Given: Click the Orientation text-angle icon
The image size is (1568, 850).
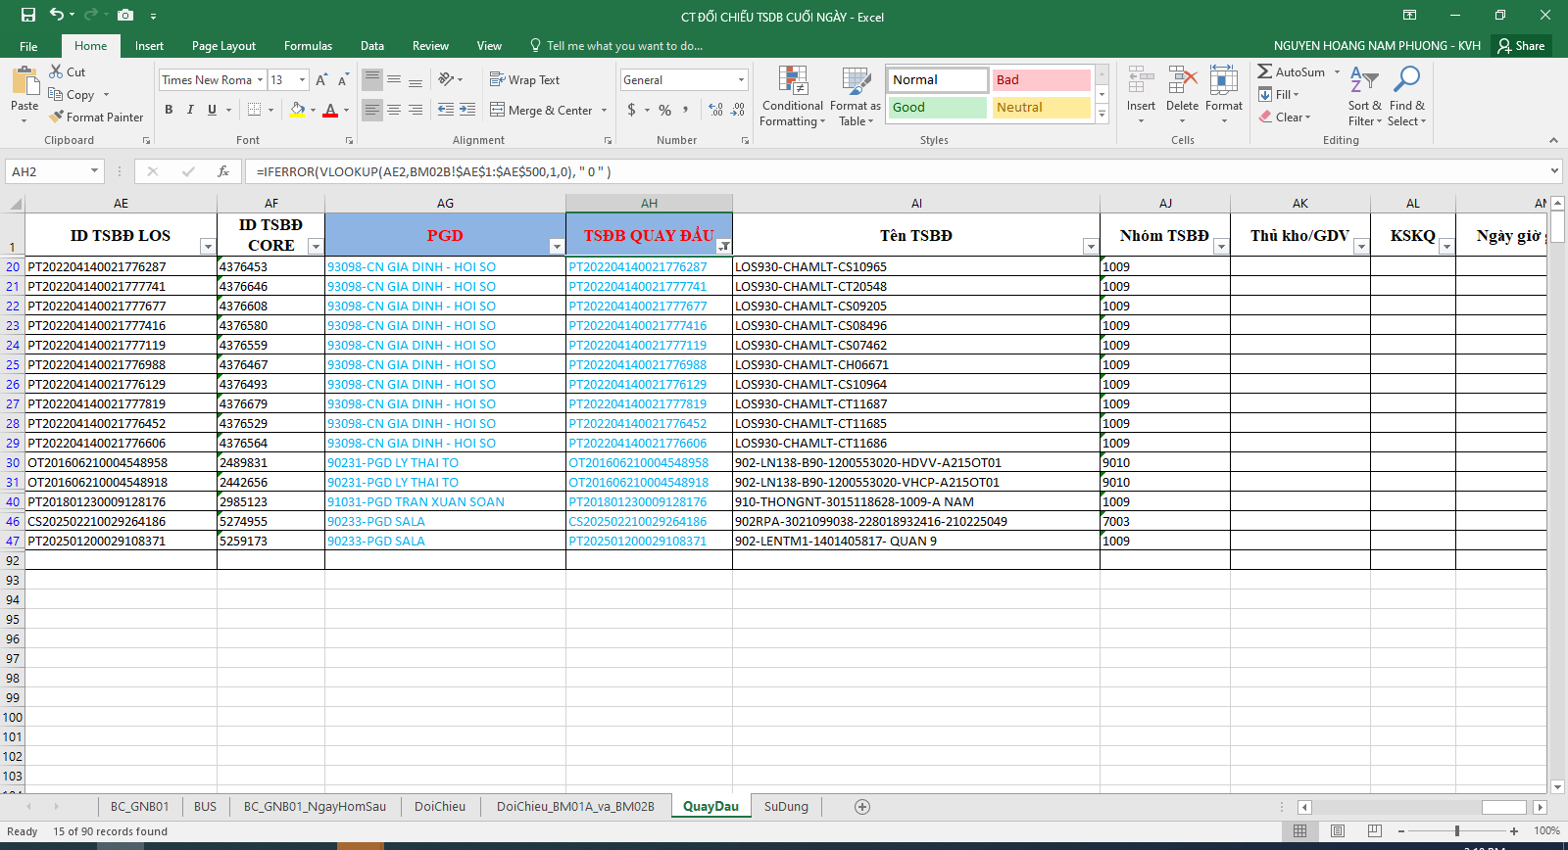Looking at the screenshot, I should 447,79.
